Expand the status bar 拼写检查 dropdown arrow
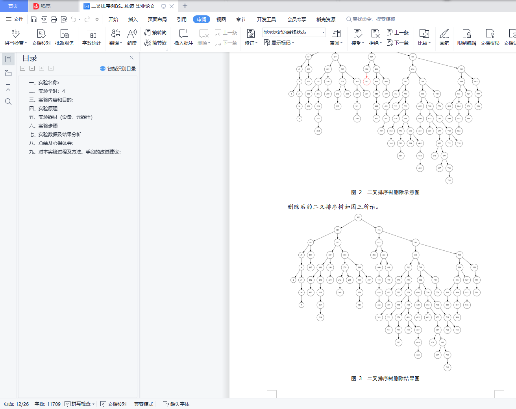The width and height of the screenshot is (516, 409). click(x=93, y=404)
